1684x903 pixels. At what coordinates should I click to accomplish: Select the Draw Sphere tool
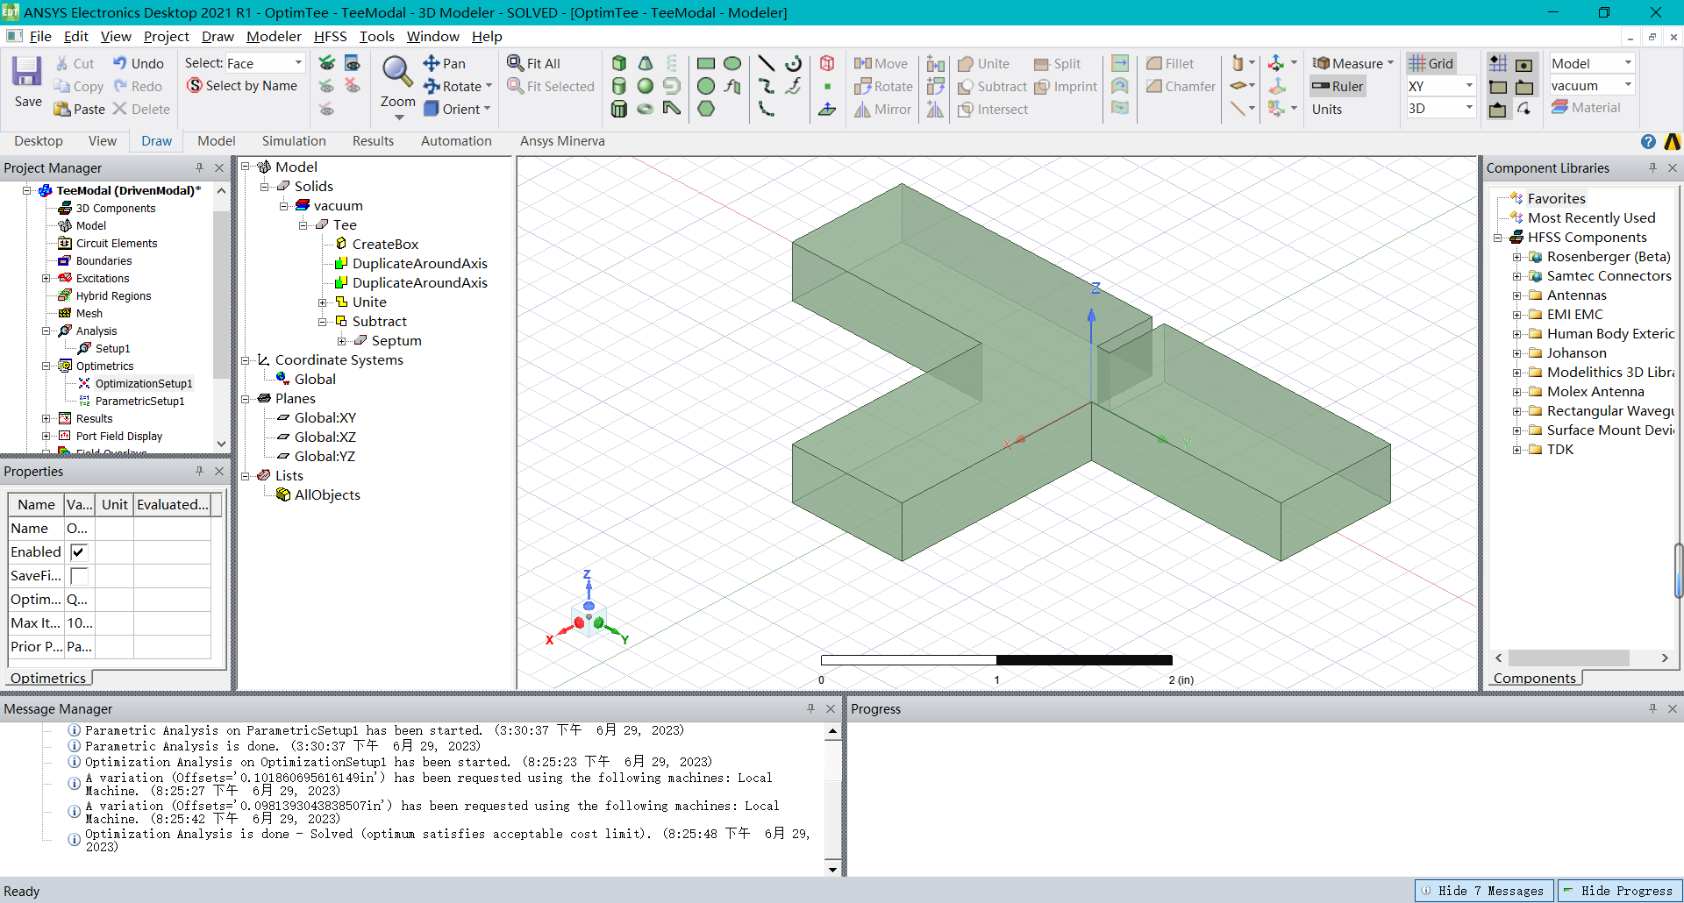pyautogui.click(x=646, y=86)
